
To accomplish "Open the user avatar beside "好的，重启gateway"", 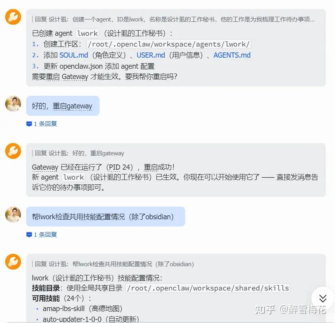I will [x=13, y=104].
